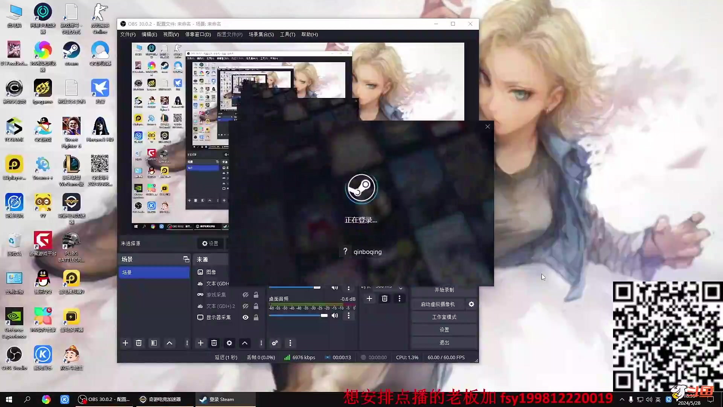
Task: Click 启动虚拟摄像机 button
Action: pyautogui.click(x=438, y=304)
